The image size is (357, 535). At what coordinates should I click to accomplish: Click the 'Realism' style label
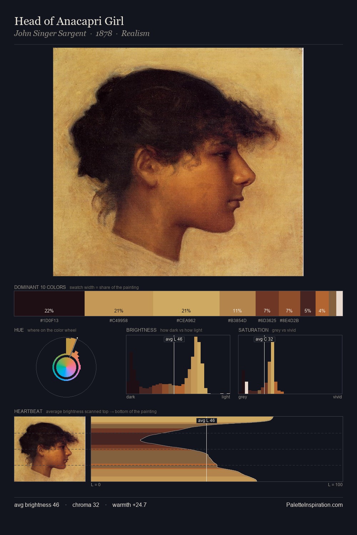[x=135, y=34]
